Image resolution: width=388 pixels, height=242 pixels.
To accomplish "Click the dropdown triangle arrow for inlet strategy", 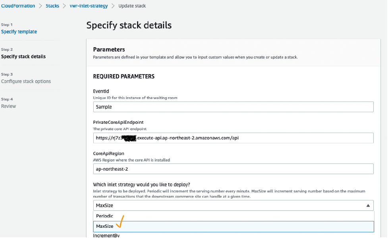I will tap(368, 206).
